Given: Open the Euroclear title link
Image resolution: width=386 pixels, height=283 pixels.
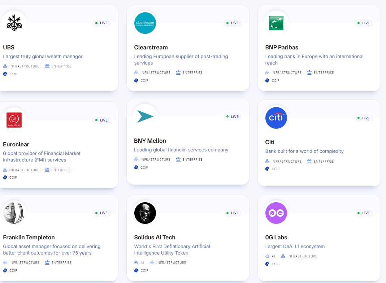Looking at the screenshot, I should click(x=16, y=144).
